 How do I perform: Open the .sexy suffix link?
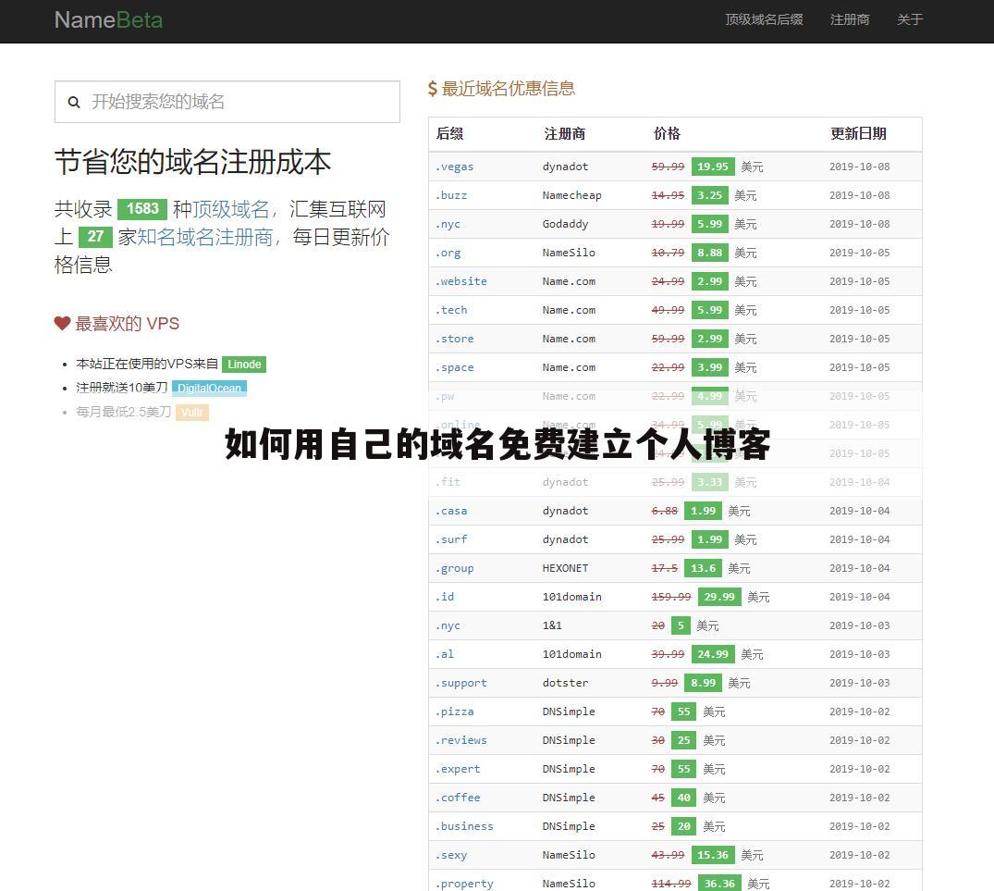tap(451, 855)
